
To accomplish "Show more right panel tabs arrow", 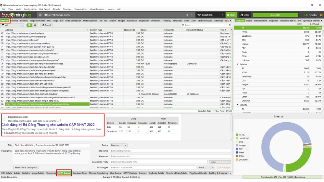I will point(322,21).
